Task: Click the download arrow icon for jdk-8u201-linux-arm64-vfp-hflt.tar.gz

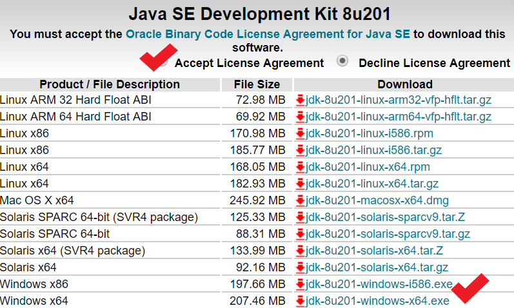Action: 301,117
